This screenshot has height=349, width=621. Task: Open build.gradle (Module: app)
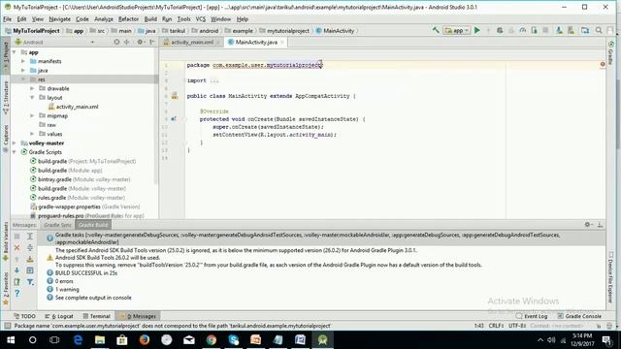pos(66,171)
